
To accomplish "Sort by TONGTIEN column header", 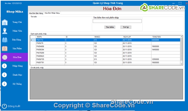I will (x=166, y=37).
